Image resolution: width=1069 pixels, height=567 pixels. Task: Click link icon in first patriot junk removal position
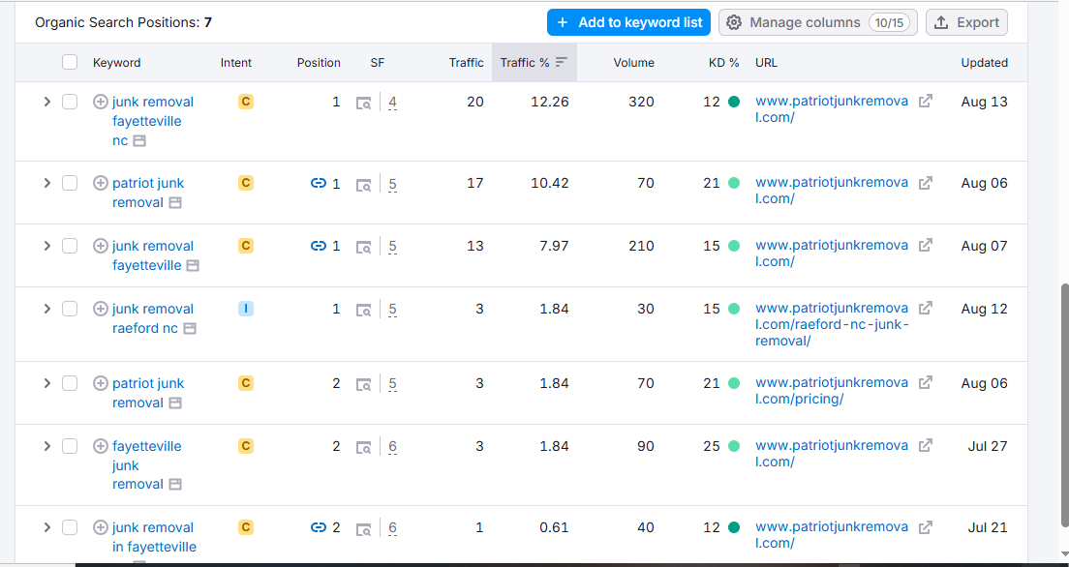(318, 184)
